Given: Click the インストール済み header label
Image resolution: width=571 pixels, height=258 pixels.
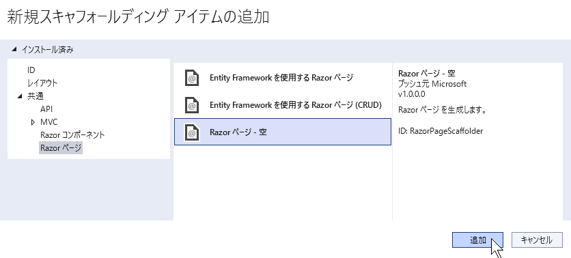Looking at the screenshot, I should click(x=47, y=50).
